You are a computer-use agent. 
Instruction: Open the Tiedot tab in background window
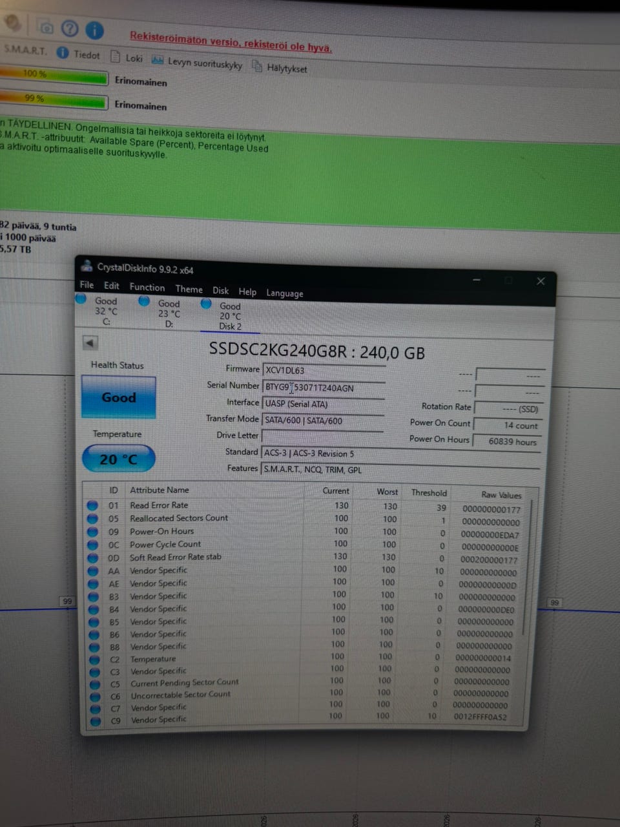[x=78, y=54]
